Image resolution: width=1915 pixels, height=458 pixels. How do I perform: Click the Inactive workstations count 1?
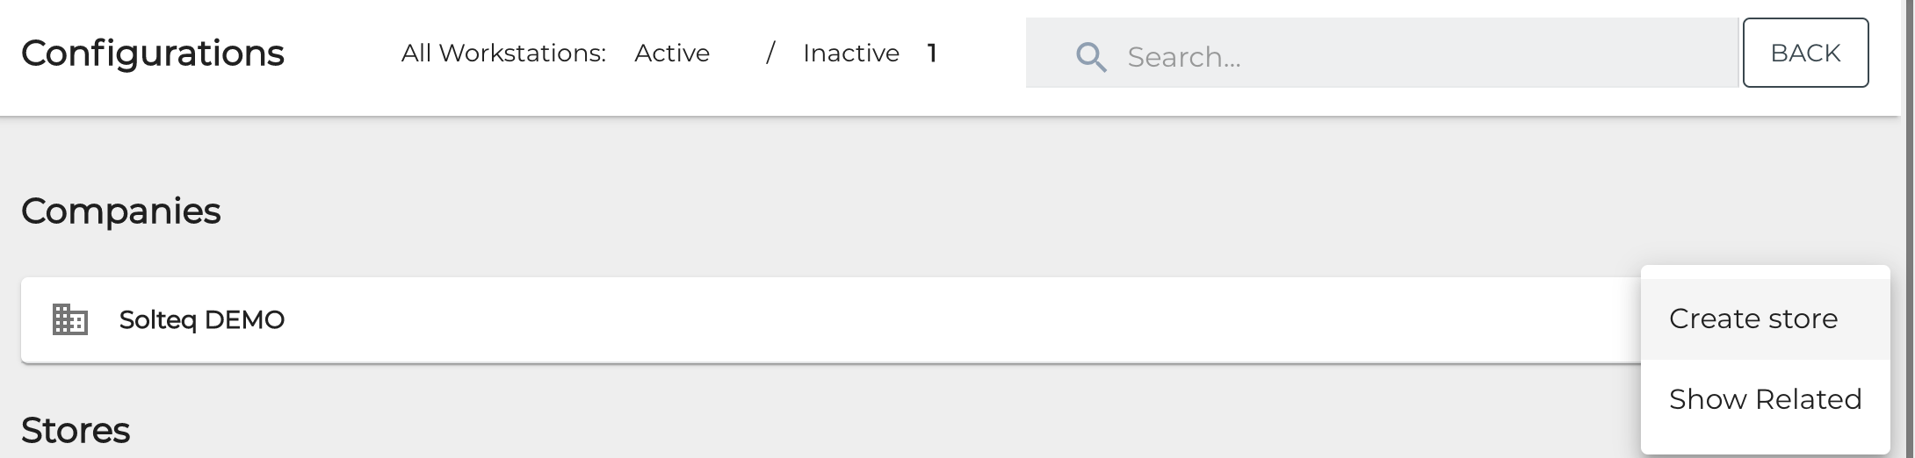pos(932,54)
